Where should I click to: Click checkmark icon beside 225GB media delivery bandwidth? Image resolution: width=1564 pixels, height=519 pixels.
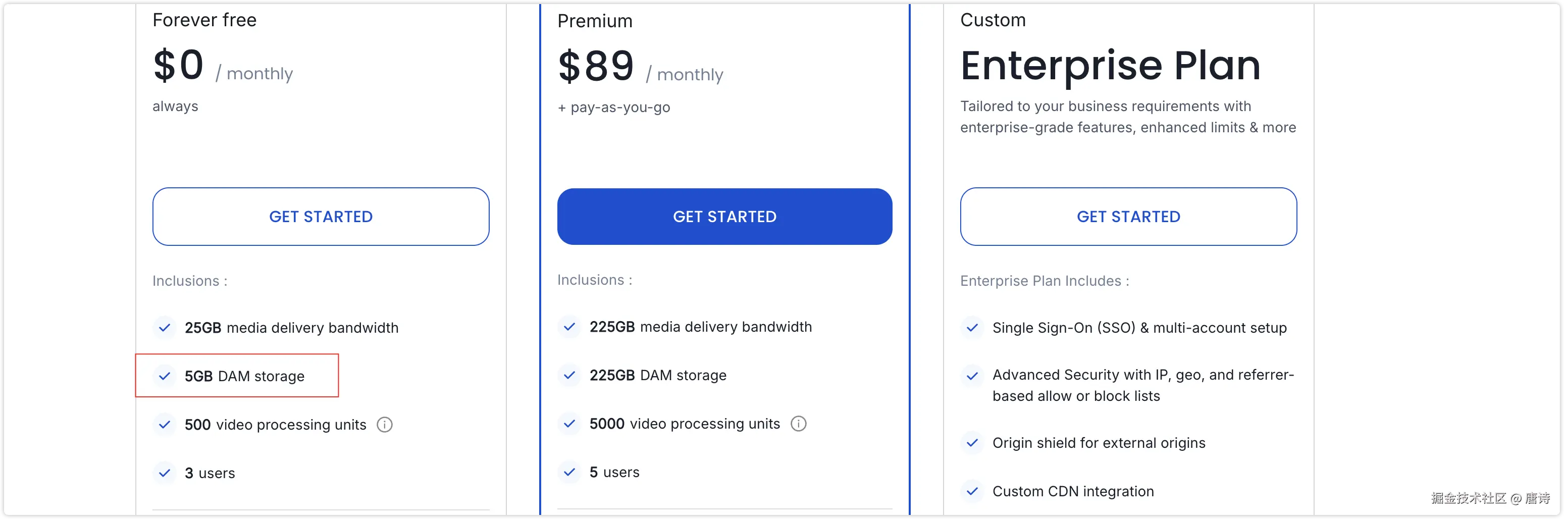(x=569, y=327)
